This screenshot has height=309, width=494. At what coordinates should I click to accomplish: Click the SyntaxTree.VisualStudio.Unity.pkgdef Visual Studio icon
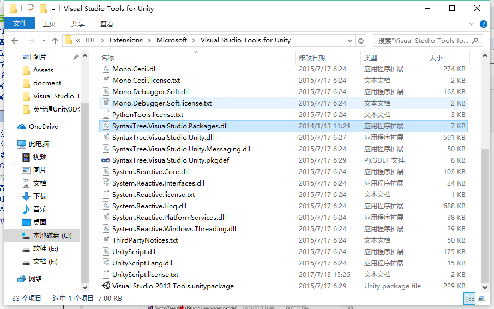click(x=106, y=160)
